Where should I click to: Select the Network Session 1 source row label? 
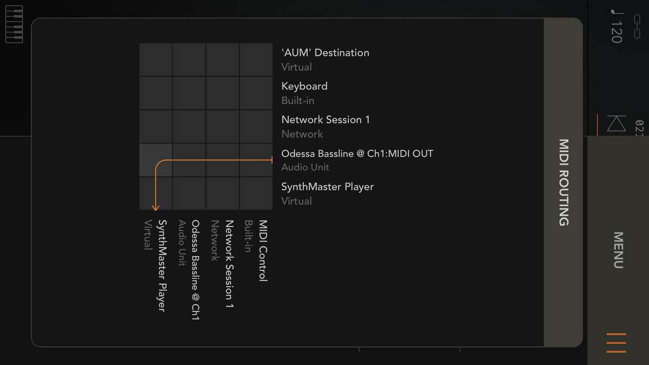tap(326, 127)
